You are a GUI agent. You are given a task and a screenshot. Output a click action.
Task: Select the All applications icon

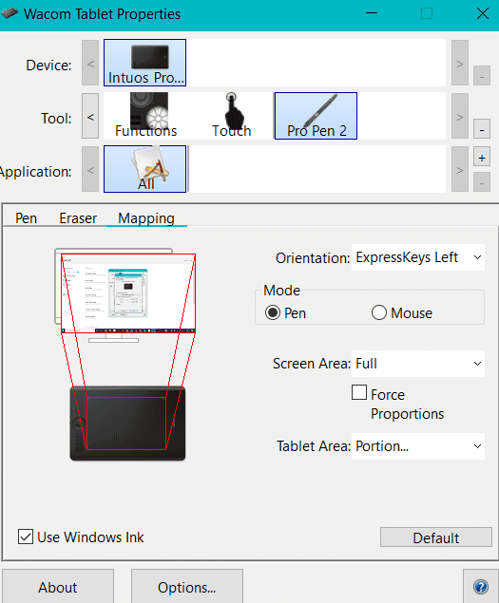click(144, 169)
